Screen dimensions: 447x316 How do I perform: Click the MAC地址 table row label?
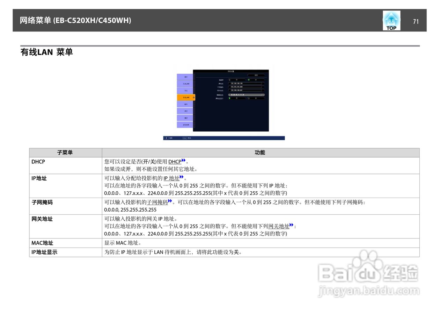point(42,243)
